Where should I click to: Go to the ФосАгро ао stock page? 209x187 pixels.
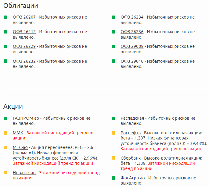coord(133,178)
